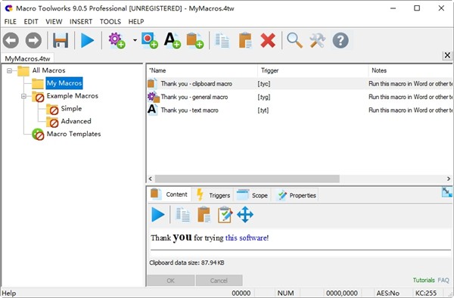This screenshot has height=298, width=454.
Task: Paste macro with main toolbar paste icon
Action: (245, 40)
